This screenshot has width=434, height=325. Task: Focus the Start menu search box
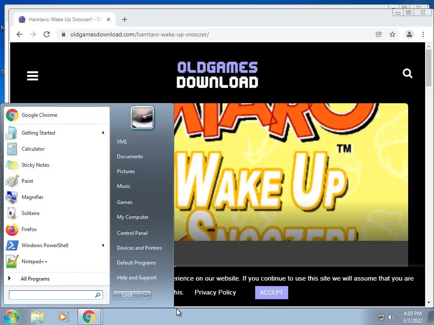coord(56,295)
